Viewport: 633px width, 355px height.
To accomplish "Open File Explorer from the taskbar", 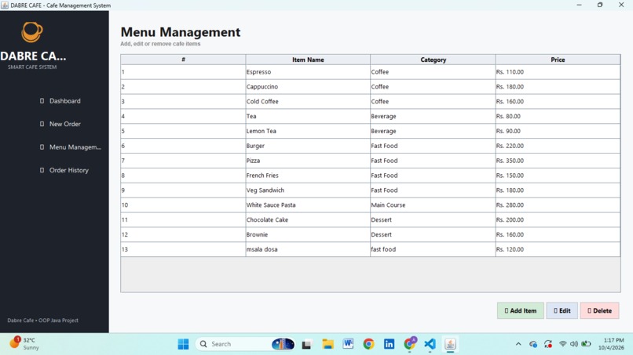I will click(327, 344).
